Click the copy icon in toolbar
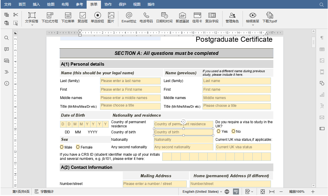 (7, 15)
